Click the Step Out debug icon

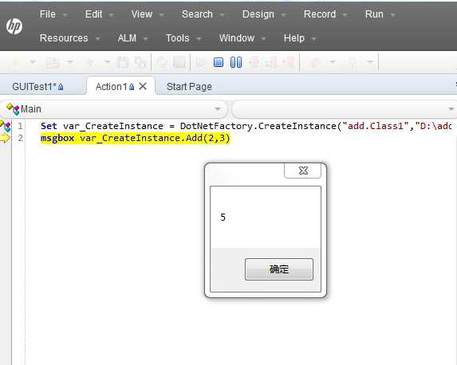point(290,62)
